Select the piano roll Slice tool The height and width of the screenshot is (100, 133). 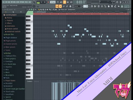[50, 9]
